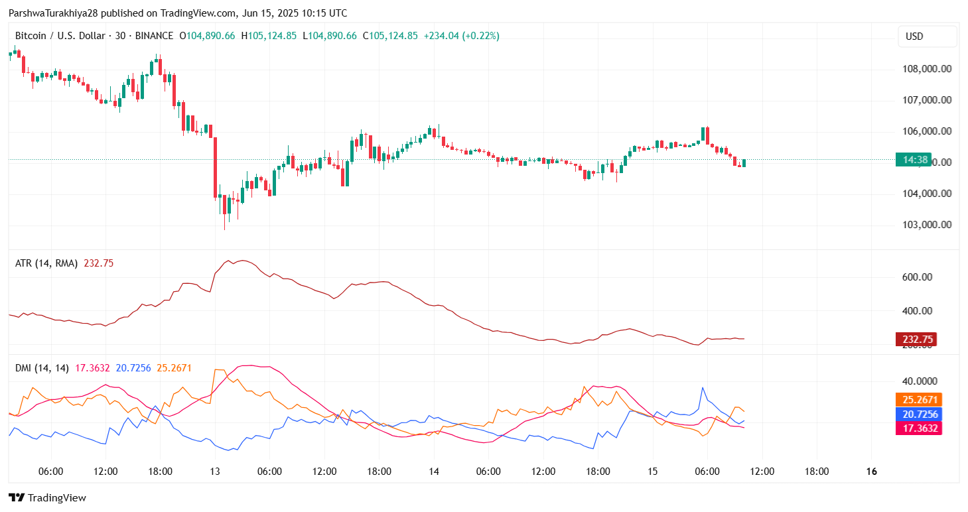Select date 13 on the time axis
The width and height of the screenshot is (968, 512).
coord(214,472)
